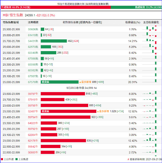This screenshot has width=162, height=163.
Task: Click the 相對期指張數 column header
Action: (x=82, y=22)
